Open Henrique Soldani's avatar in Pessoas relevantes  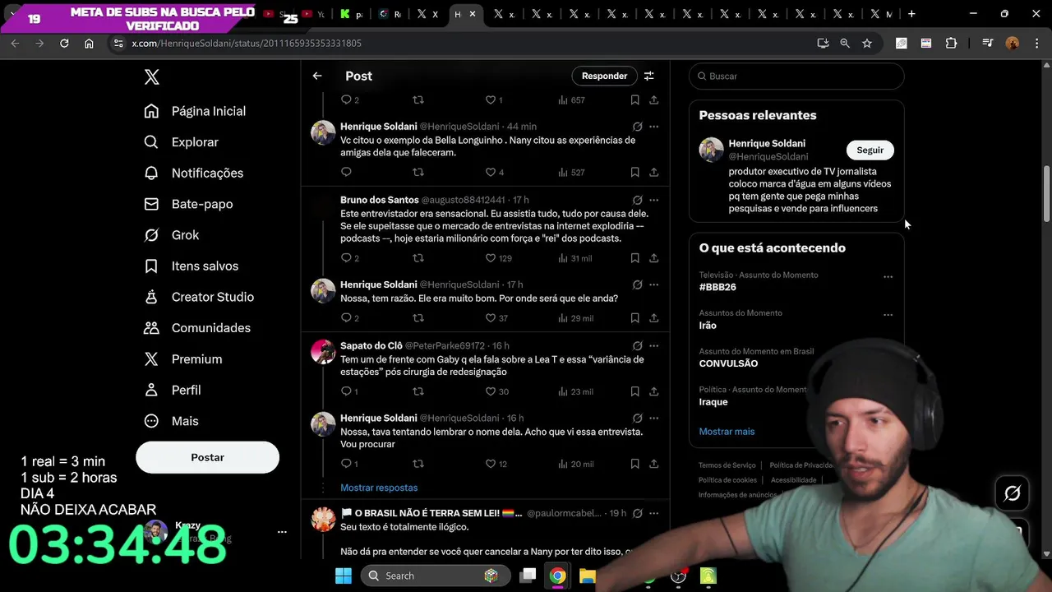pos(711,150)
